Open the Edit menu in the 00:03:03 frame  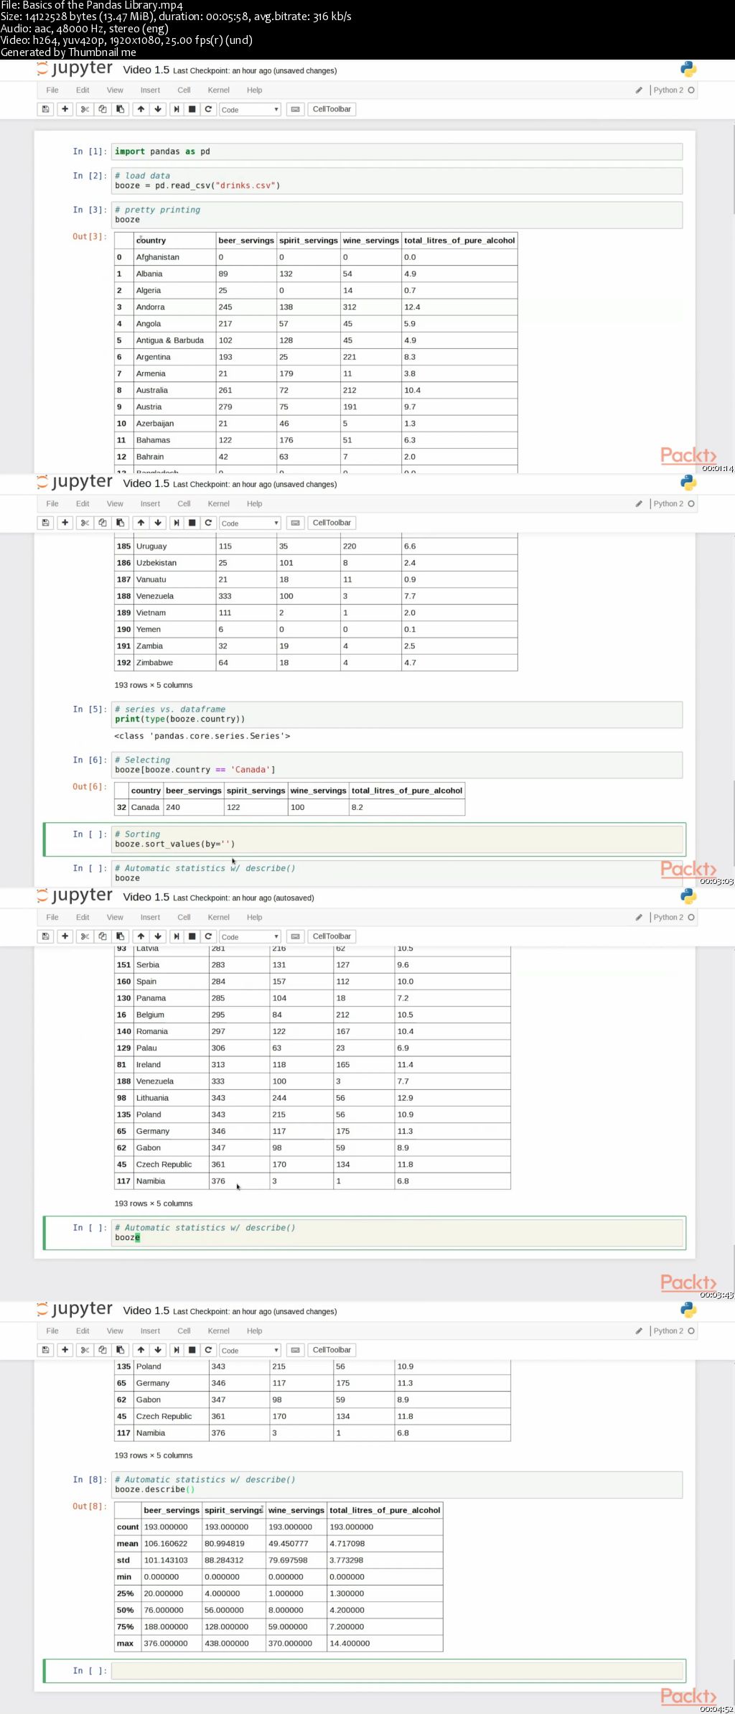coord(83,504)
